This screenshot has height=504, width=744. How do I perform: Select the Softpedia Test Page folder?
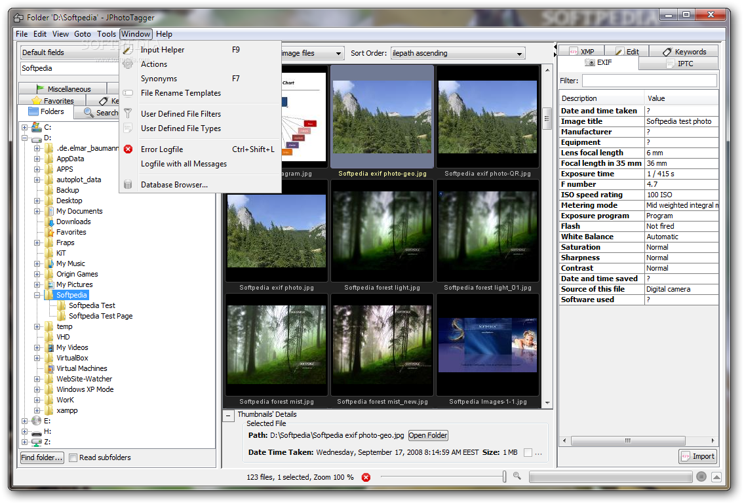(100, 316)
